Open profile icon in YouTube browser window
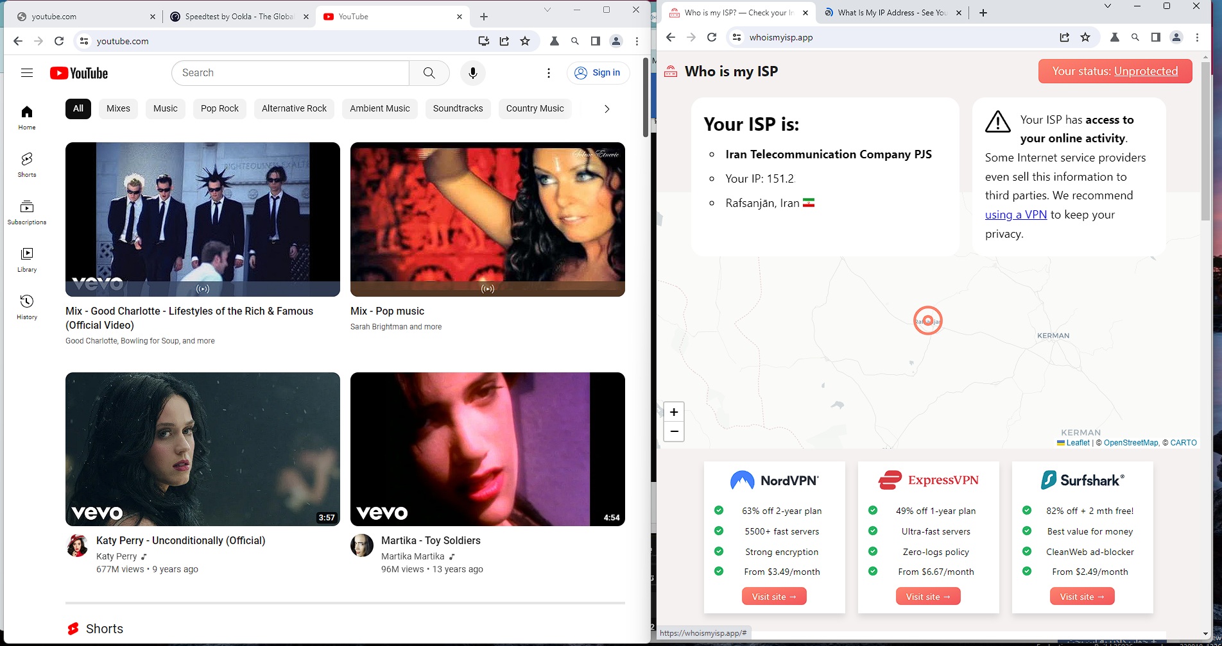Image resolution: width=1222 pixels, height=646 pixels. pos(616,41)
